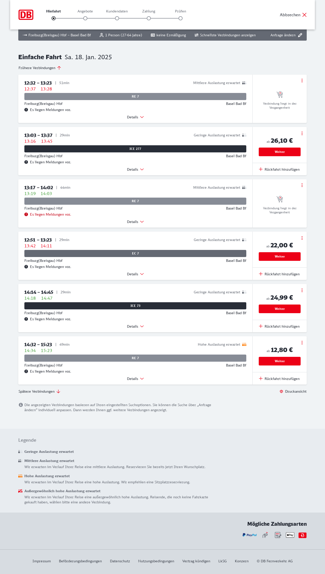
Task: Select the Angebote step circle
Action: (85, 18)
